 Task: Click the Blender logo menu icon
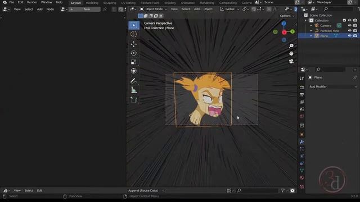pyautogui.click(x=4, y=2)
